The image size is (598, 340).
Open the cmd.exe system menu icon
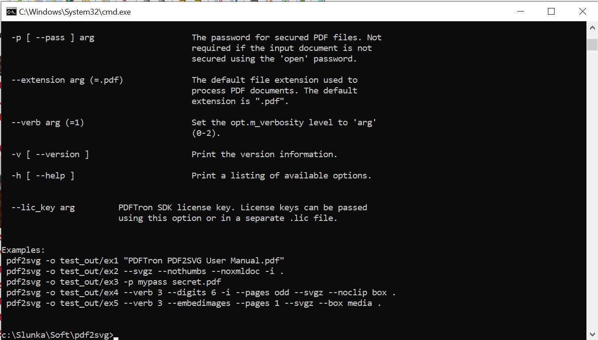[x=11, y=12]
